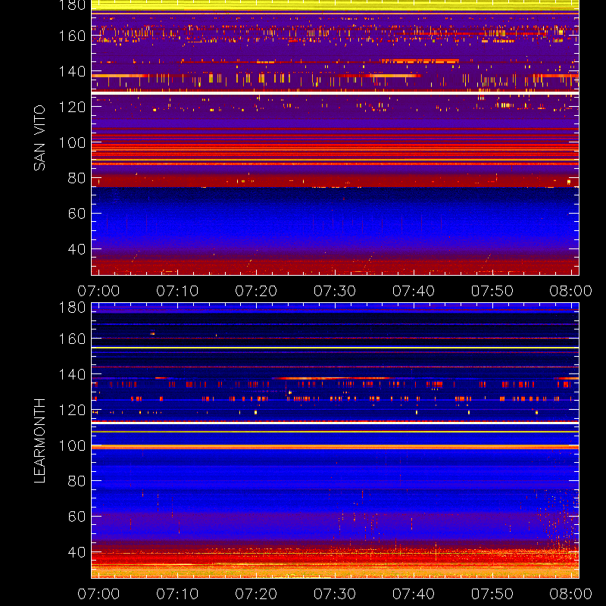Image resolution: width=606 pixels, height=606 pixels.
Task: Click 07:20 on the San Vito time axis
Action: [x=256, y=291]
